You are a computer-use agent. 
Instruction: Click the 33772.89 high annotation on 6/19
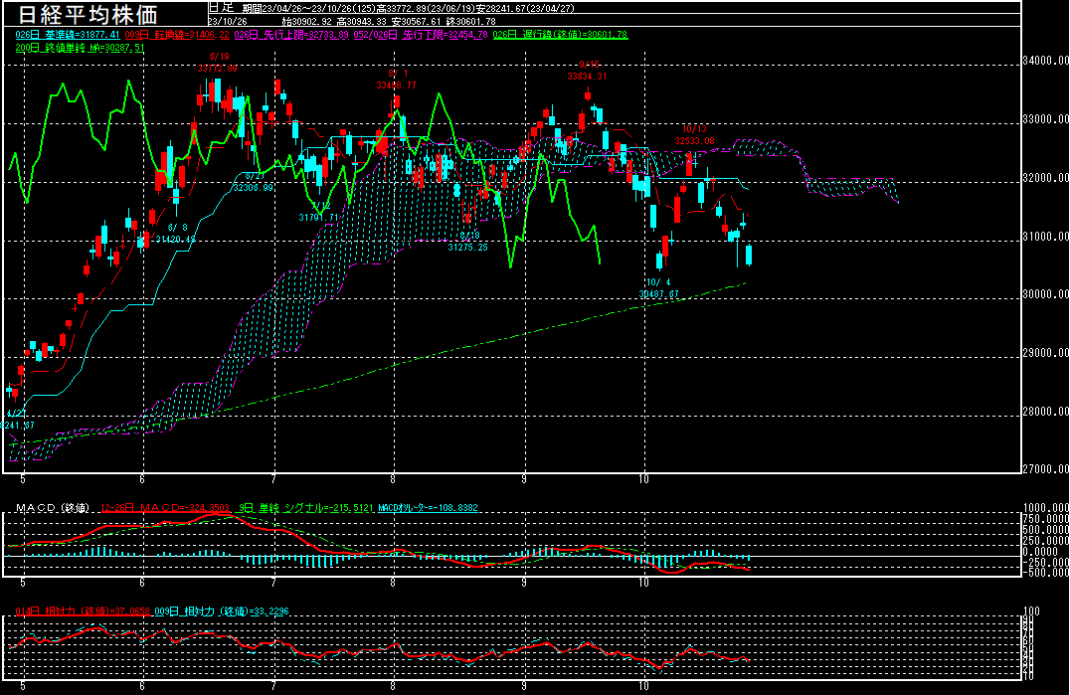218,69
